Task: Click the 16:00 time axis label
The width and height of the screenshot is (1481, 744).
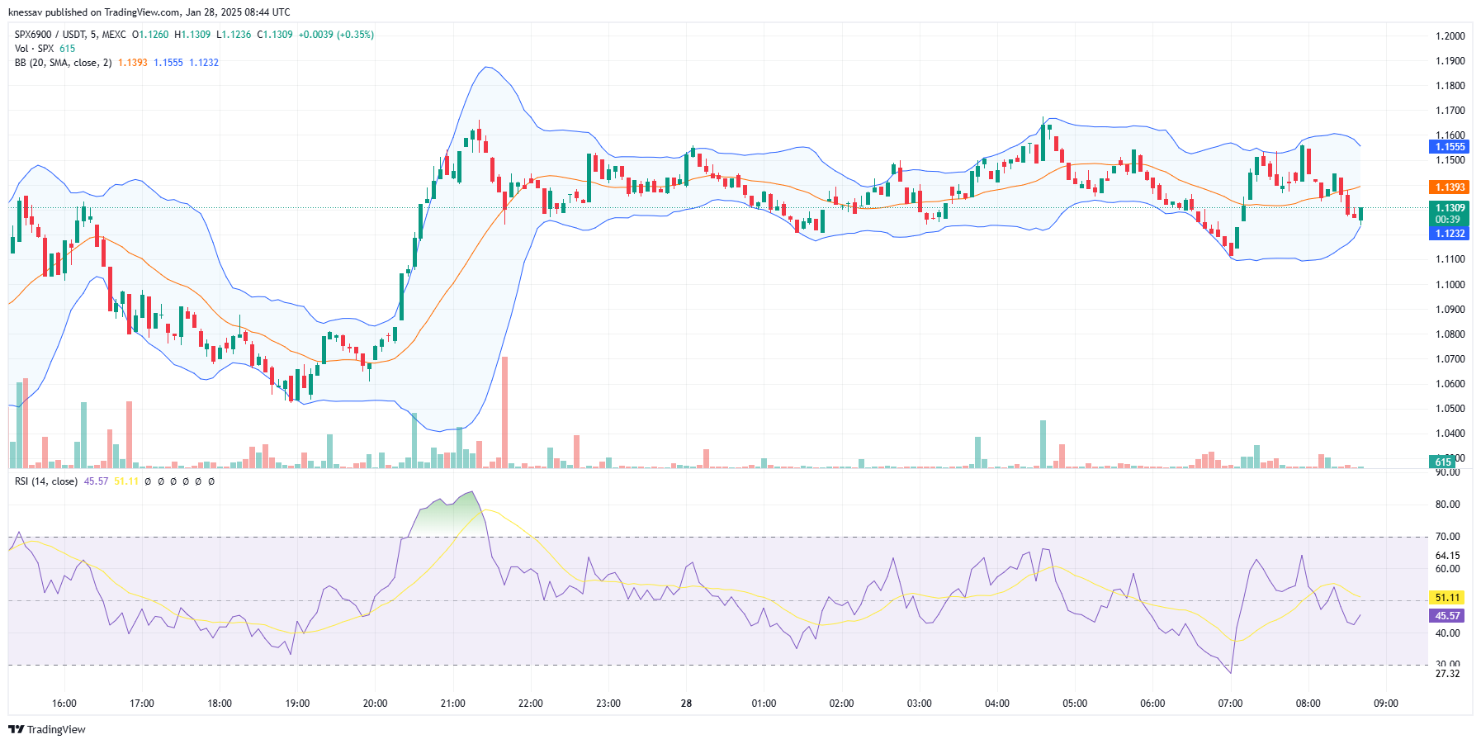Action: coord(64,704)
